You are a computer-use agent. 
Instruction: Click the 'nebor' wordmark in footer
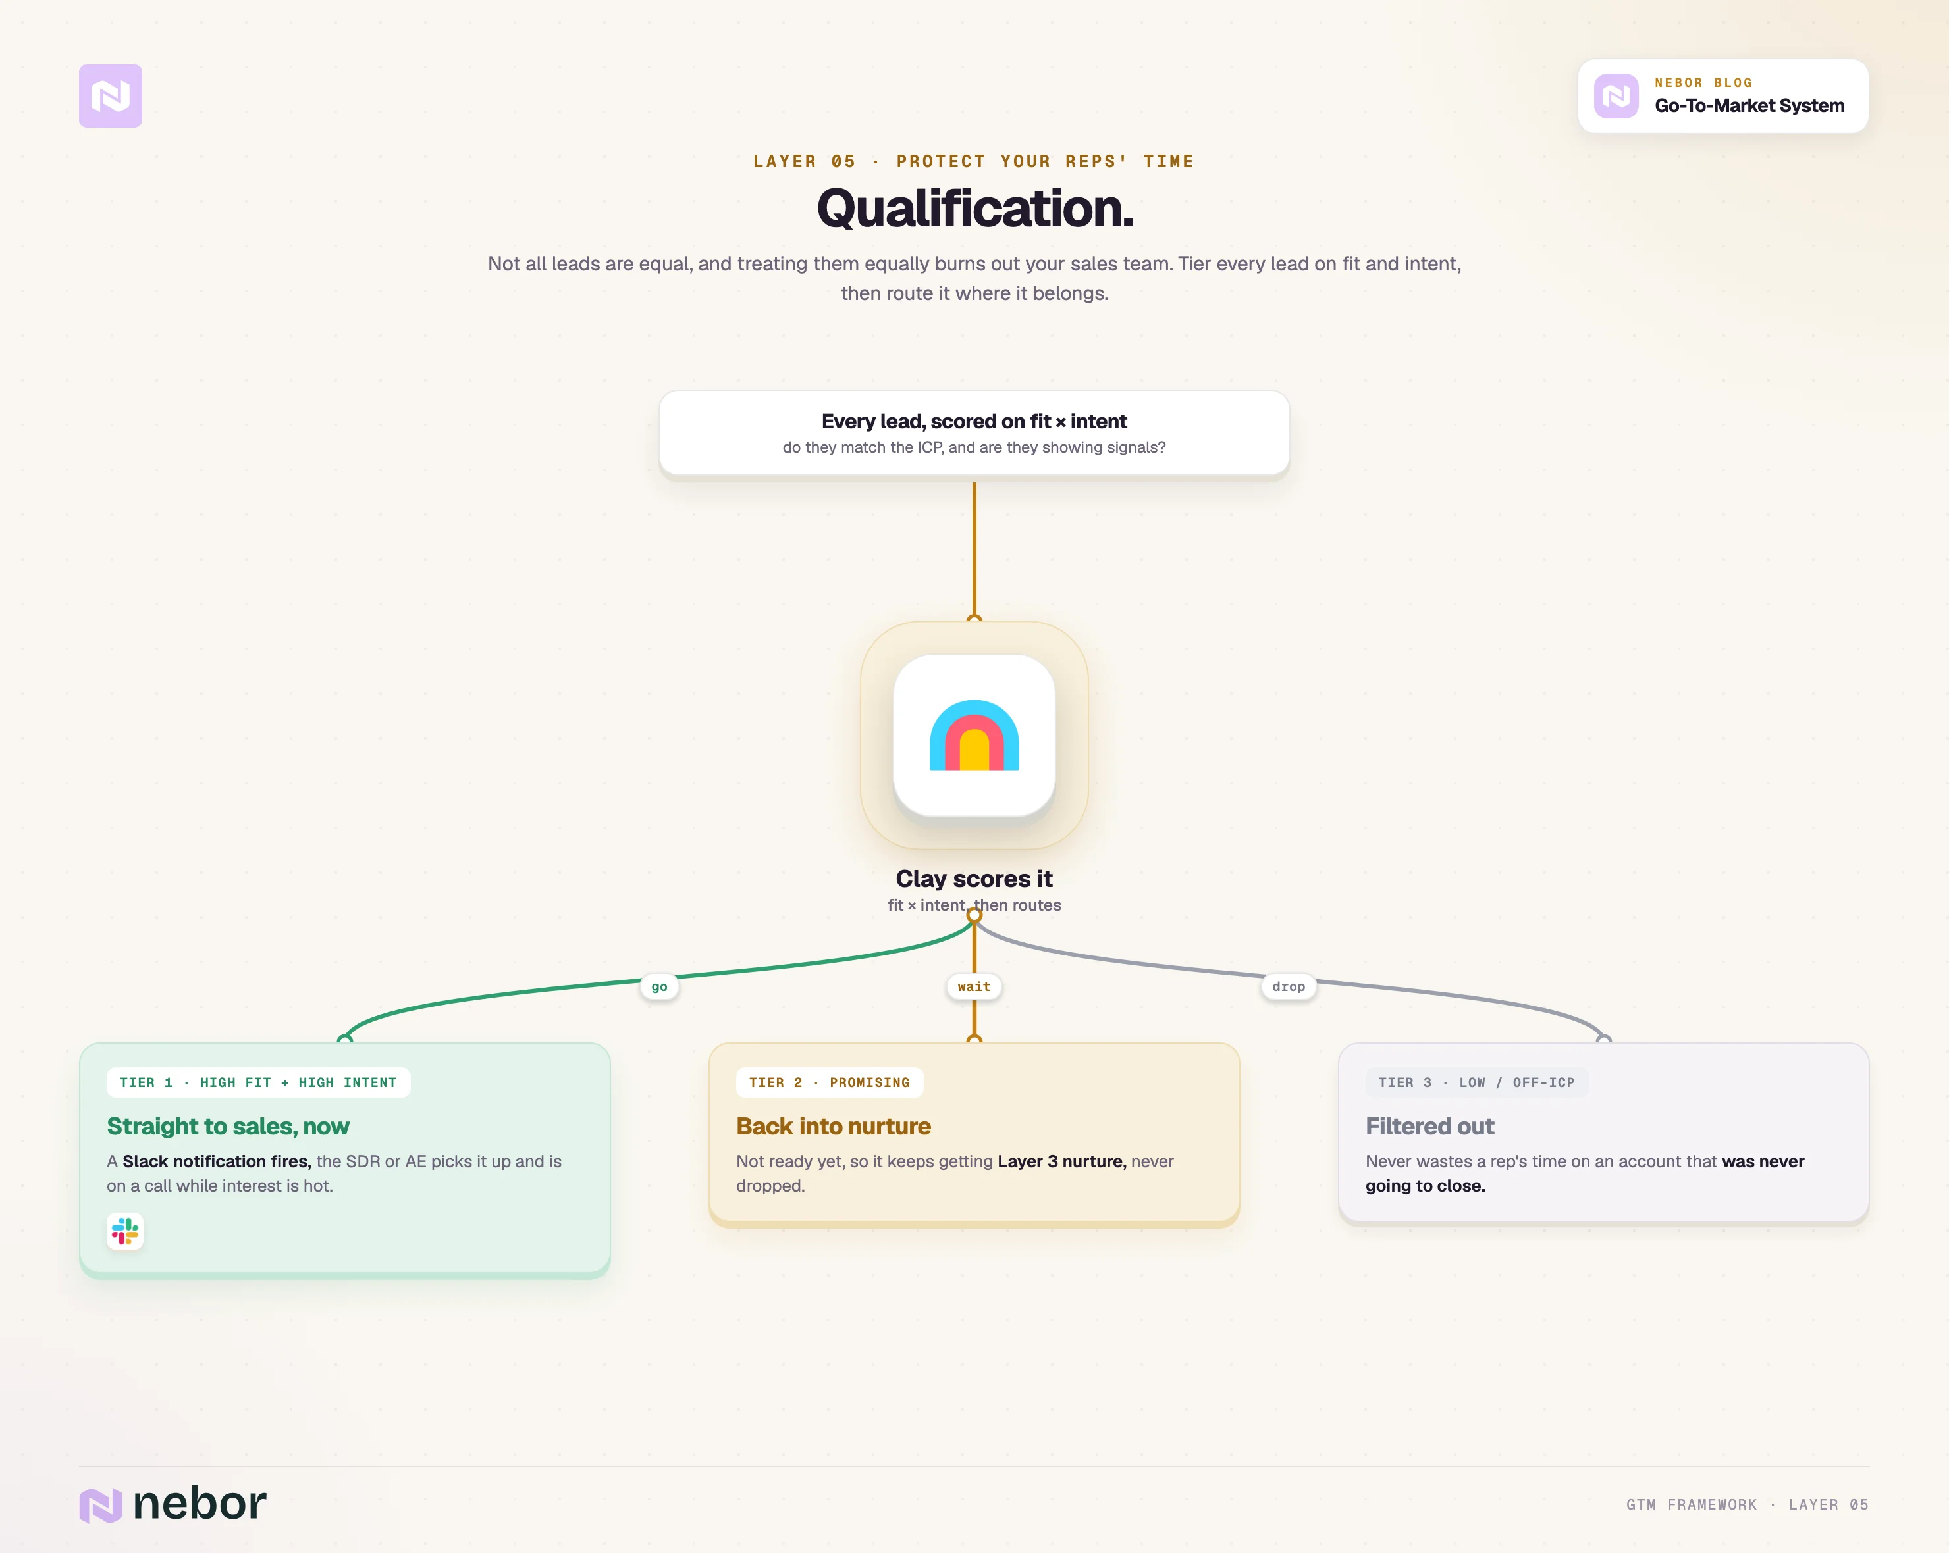200,1504
